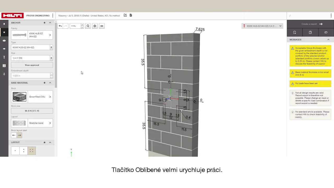
Task: Open the favorites star sidebar tab
Action: [4, 32]
